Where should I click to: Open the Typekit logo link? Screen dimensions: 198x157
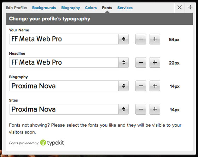click(52, 143)
